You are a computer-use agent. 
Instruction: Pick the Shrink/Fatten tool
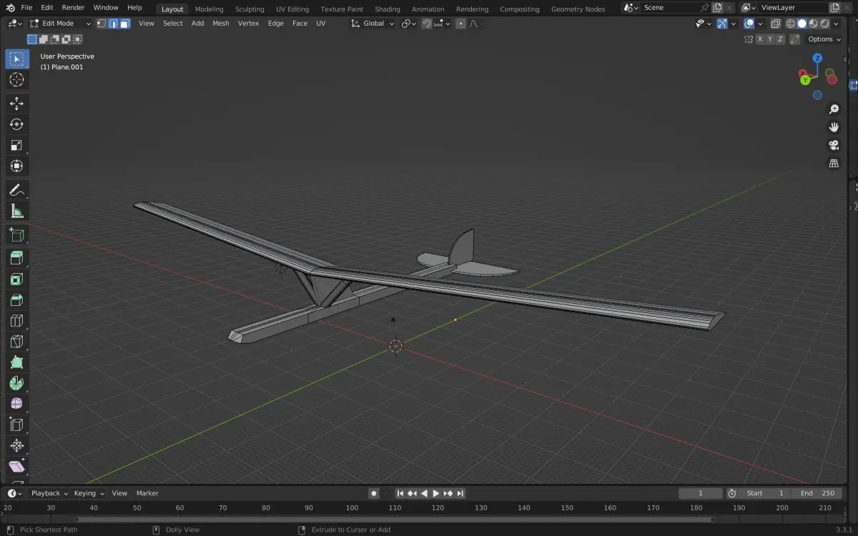[17, 445]
